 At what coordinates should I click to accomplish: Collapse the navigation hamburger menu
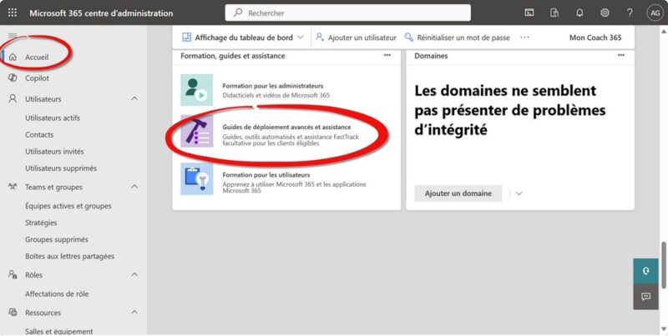pyautogui.click(x=13, y=36)
